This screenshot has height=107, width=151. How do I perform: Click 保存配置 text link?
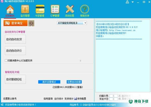[82, 98]
